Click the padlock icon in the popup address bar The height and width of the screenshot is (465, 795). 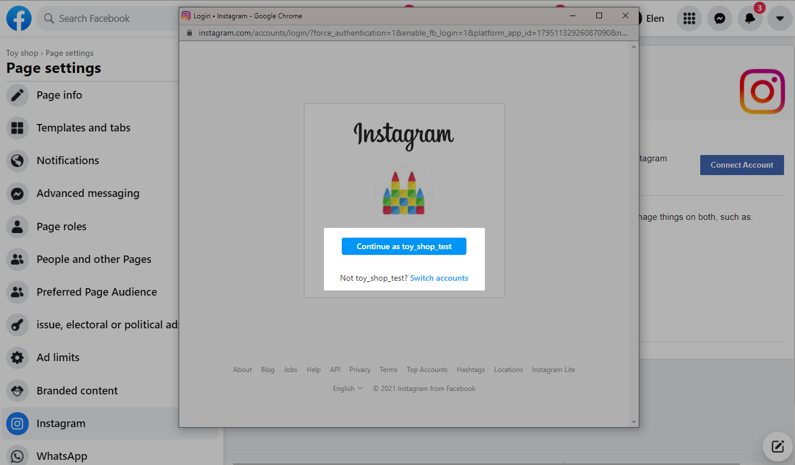[190, 33]
